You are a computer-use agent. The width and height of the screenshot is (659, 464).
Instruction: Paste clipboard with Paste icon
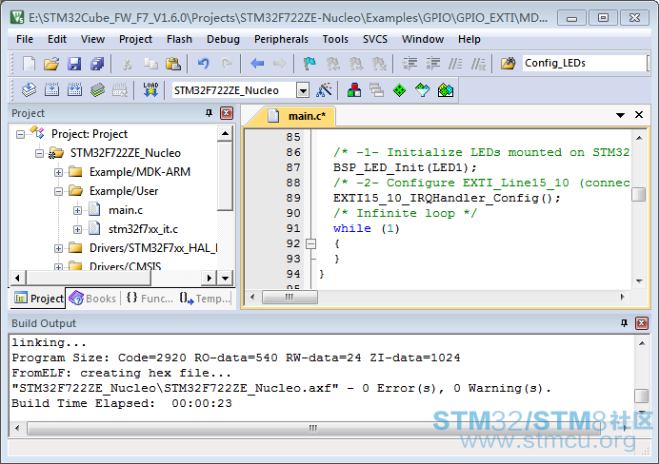[x=172, y=64]
